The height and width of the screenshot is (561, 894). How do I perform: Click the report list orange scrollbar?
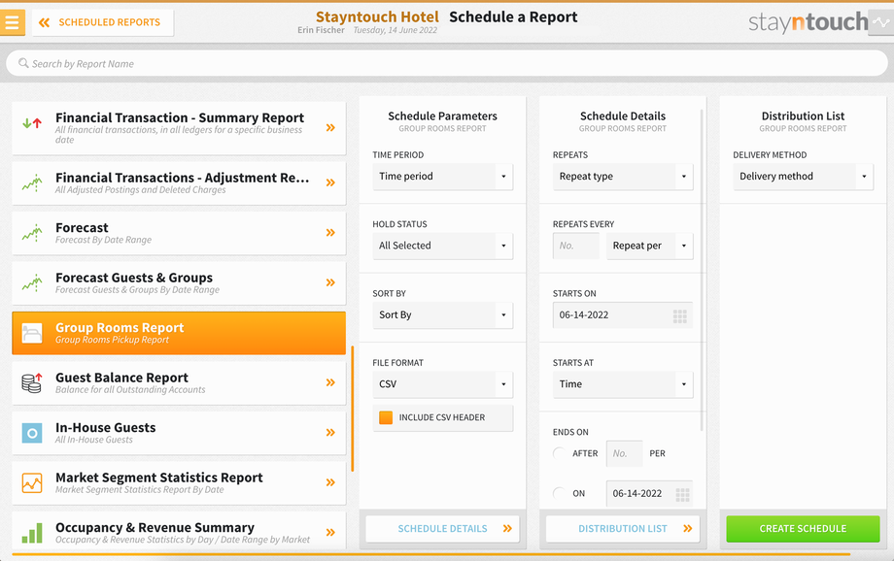click(353, 409)
